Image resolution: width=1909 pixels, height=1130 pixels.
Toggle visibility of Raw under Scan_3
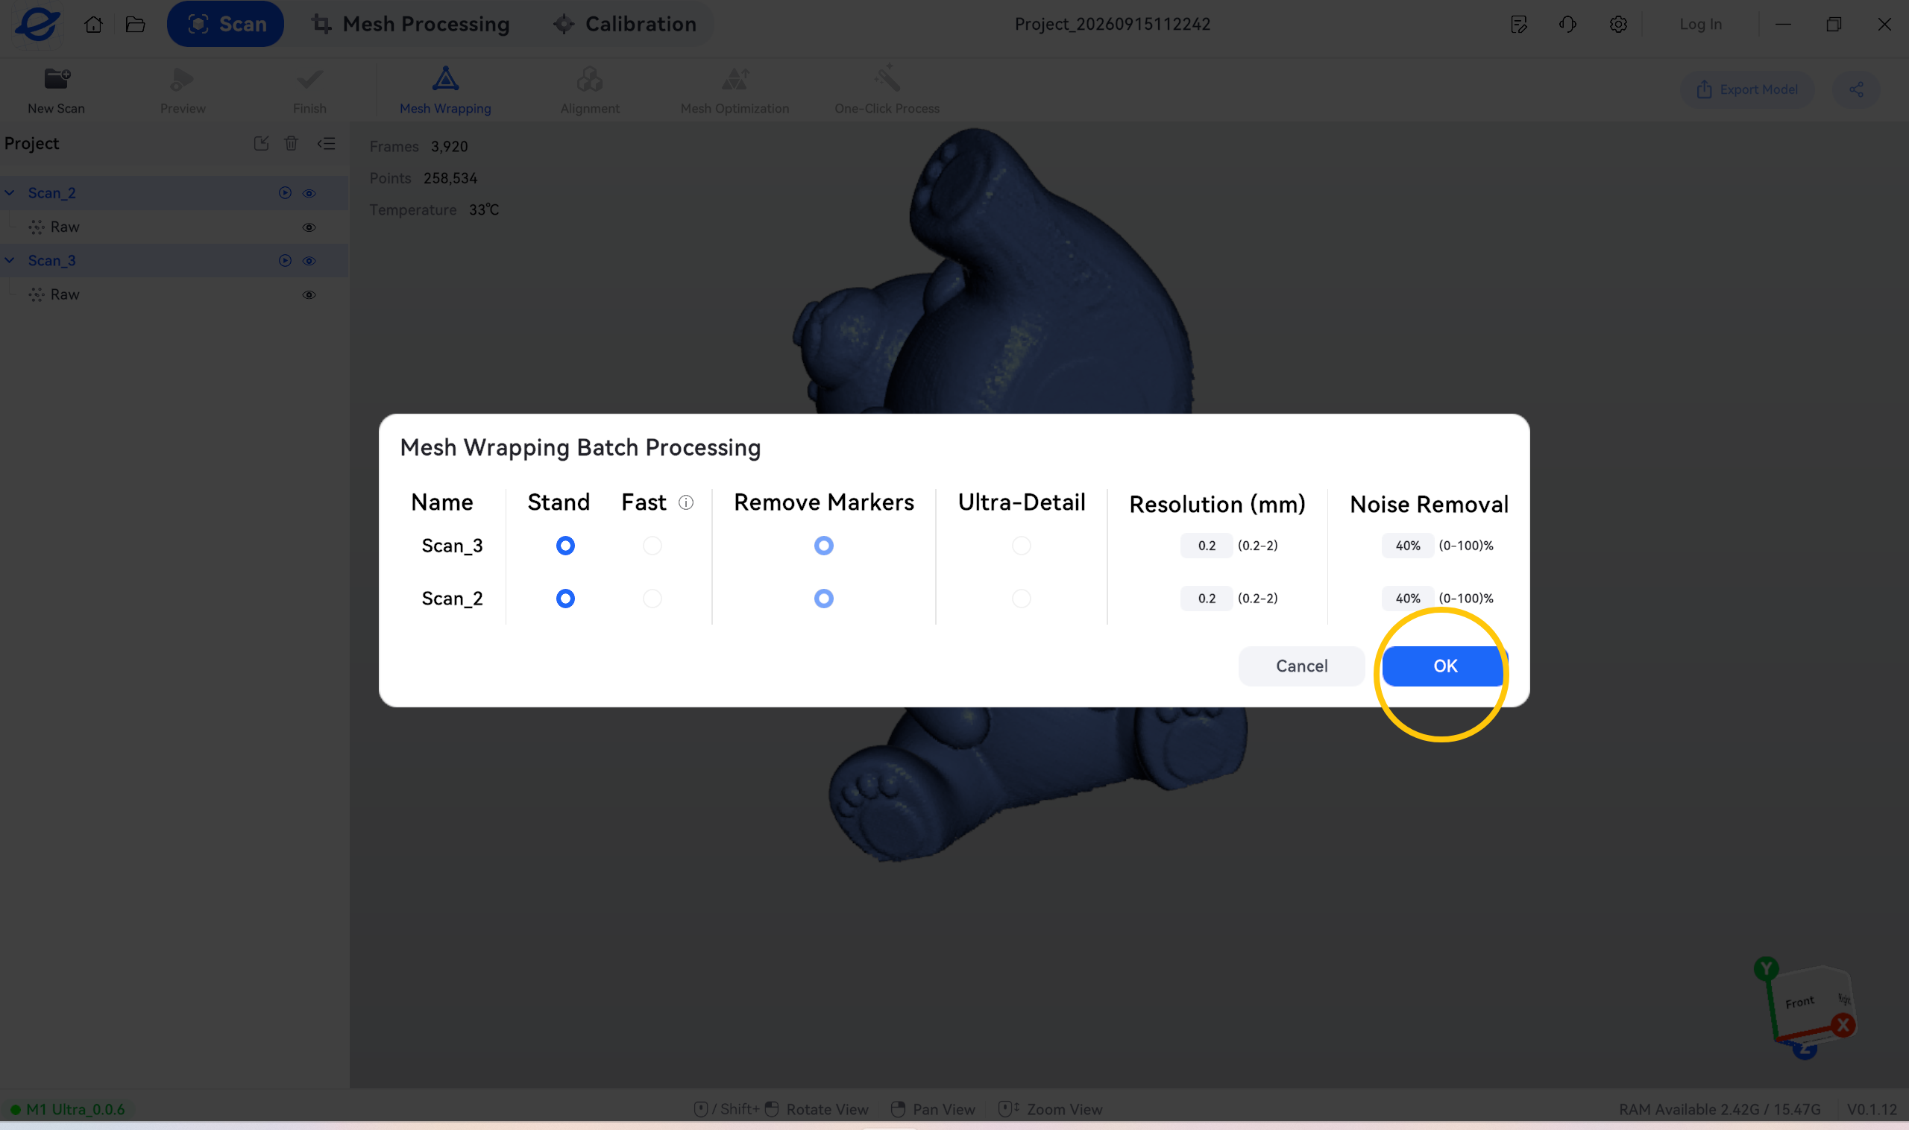[x=309, y=294]
